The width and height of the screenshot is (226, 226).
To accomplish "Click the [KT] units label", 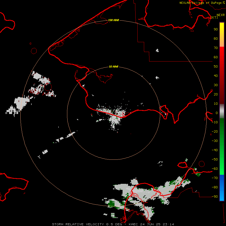I will 214,17.
